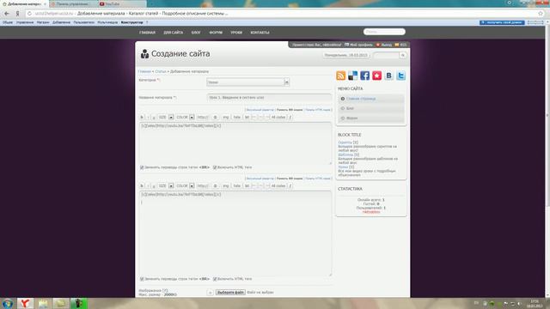The image size is (550, 309).
Task: Open SIZE dropdown in first editor toolbar
Action: pyautogui.click(x=166, y=117)
